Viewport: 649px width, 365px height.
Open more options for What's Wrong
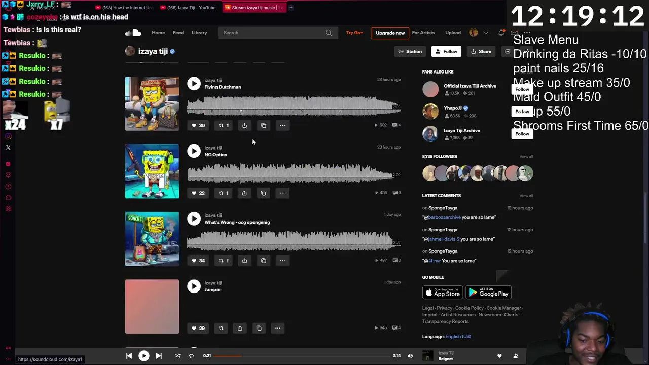pyautogui.click(x=282, y=261)
